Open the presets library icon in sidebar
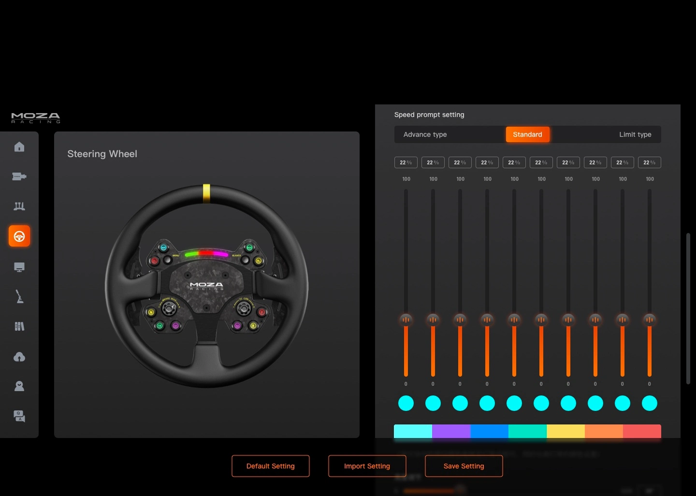Screen dimensions: 696x496 (19, 327)
